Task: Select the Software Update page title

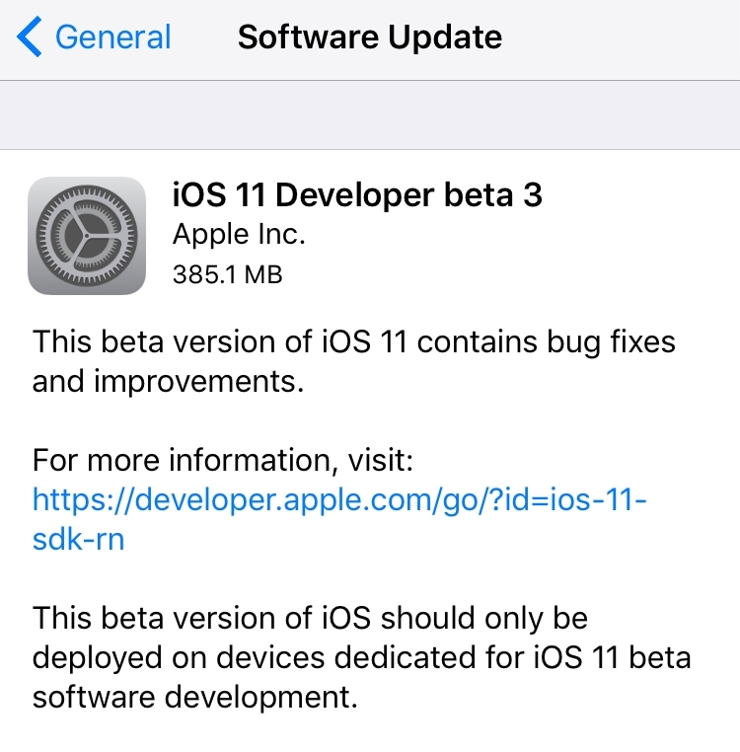Action: 370,37
